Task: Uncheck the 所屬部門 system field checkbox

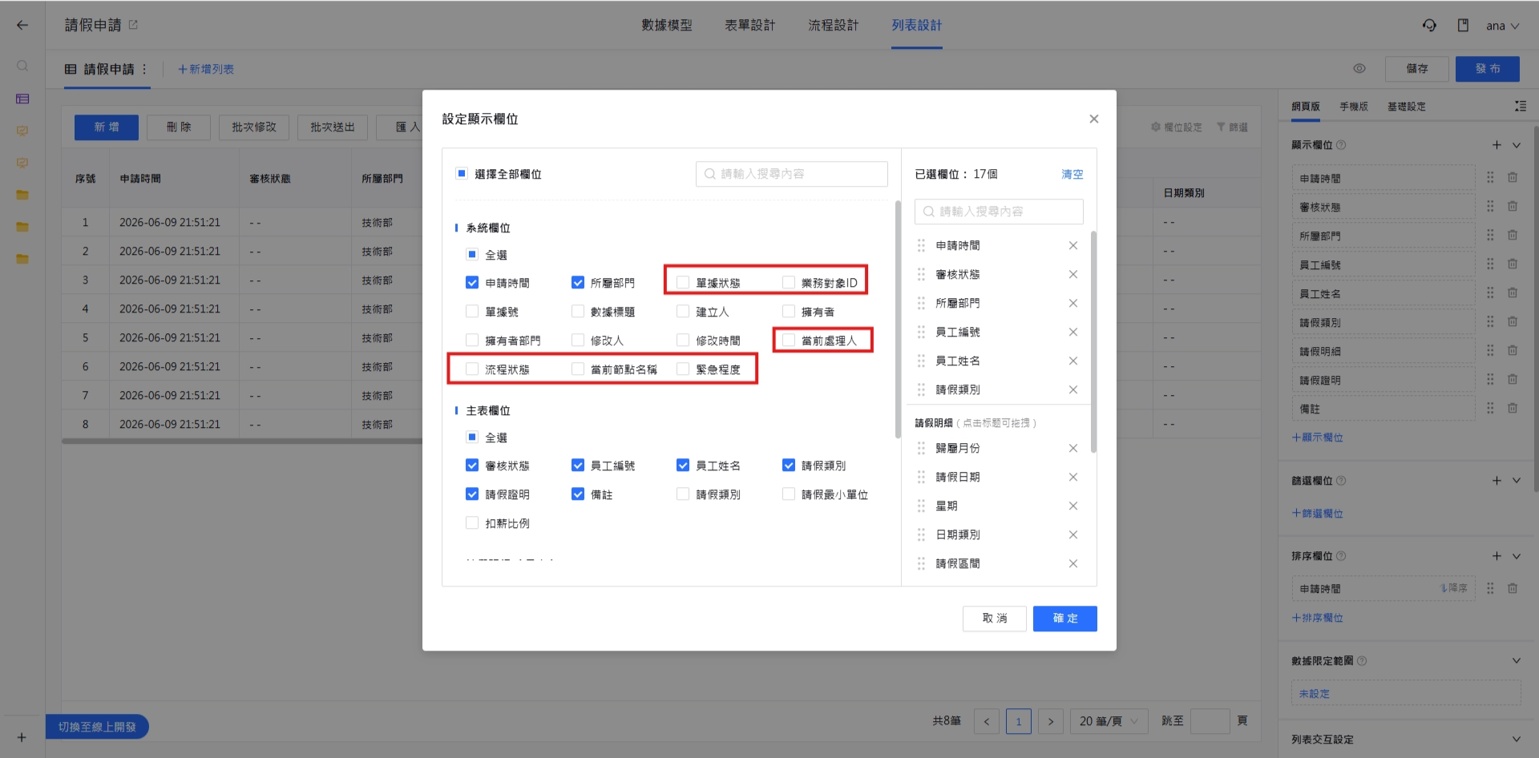Action: coord(578,283)
